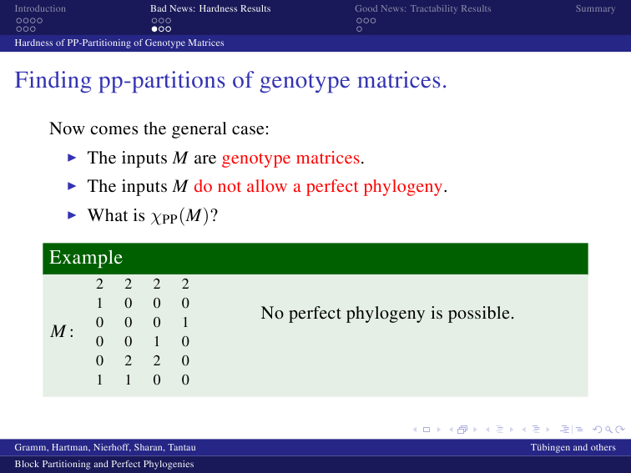Click the curved redo forward-navigation arrow
This screenshot has height=473, width=631.
click(x=620, y=430)
